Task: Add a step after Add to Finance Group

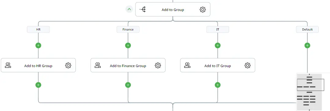Action: click(x=128, y=85)
